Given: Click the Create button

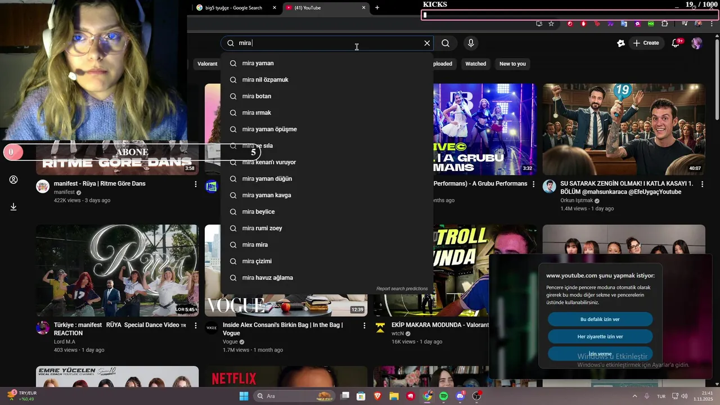Looking at the screenshot, I should 646,43.
